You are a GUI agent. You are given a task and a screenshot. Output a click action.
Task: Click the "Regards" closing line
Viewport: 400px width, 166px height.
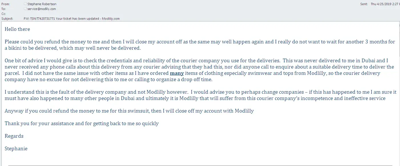tap(14, 136)
